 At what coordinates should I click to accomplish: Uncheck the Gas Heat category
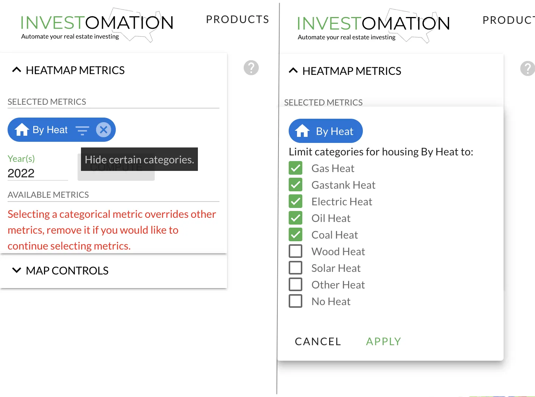pyautogui.click(x=295, y=168)
